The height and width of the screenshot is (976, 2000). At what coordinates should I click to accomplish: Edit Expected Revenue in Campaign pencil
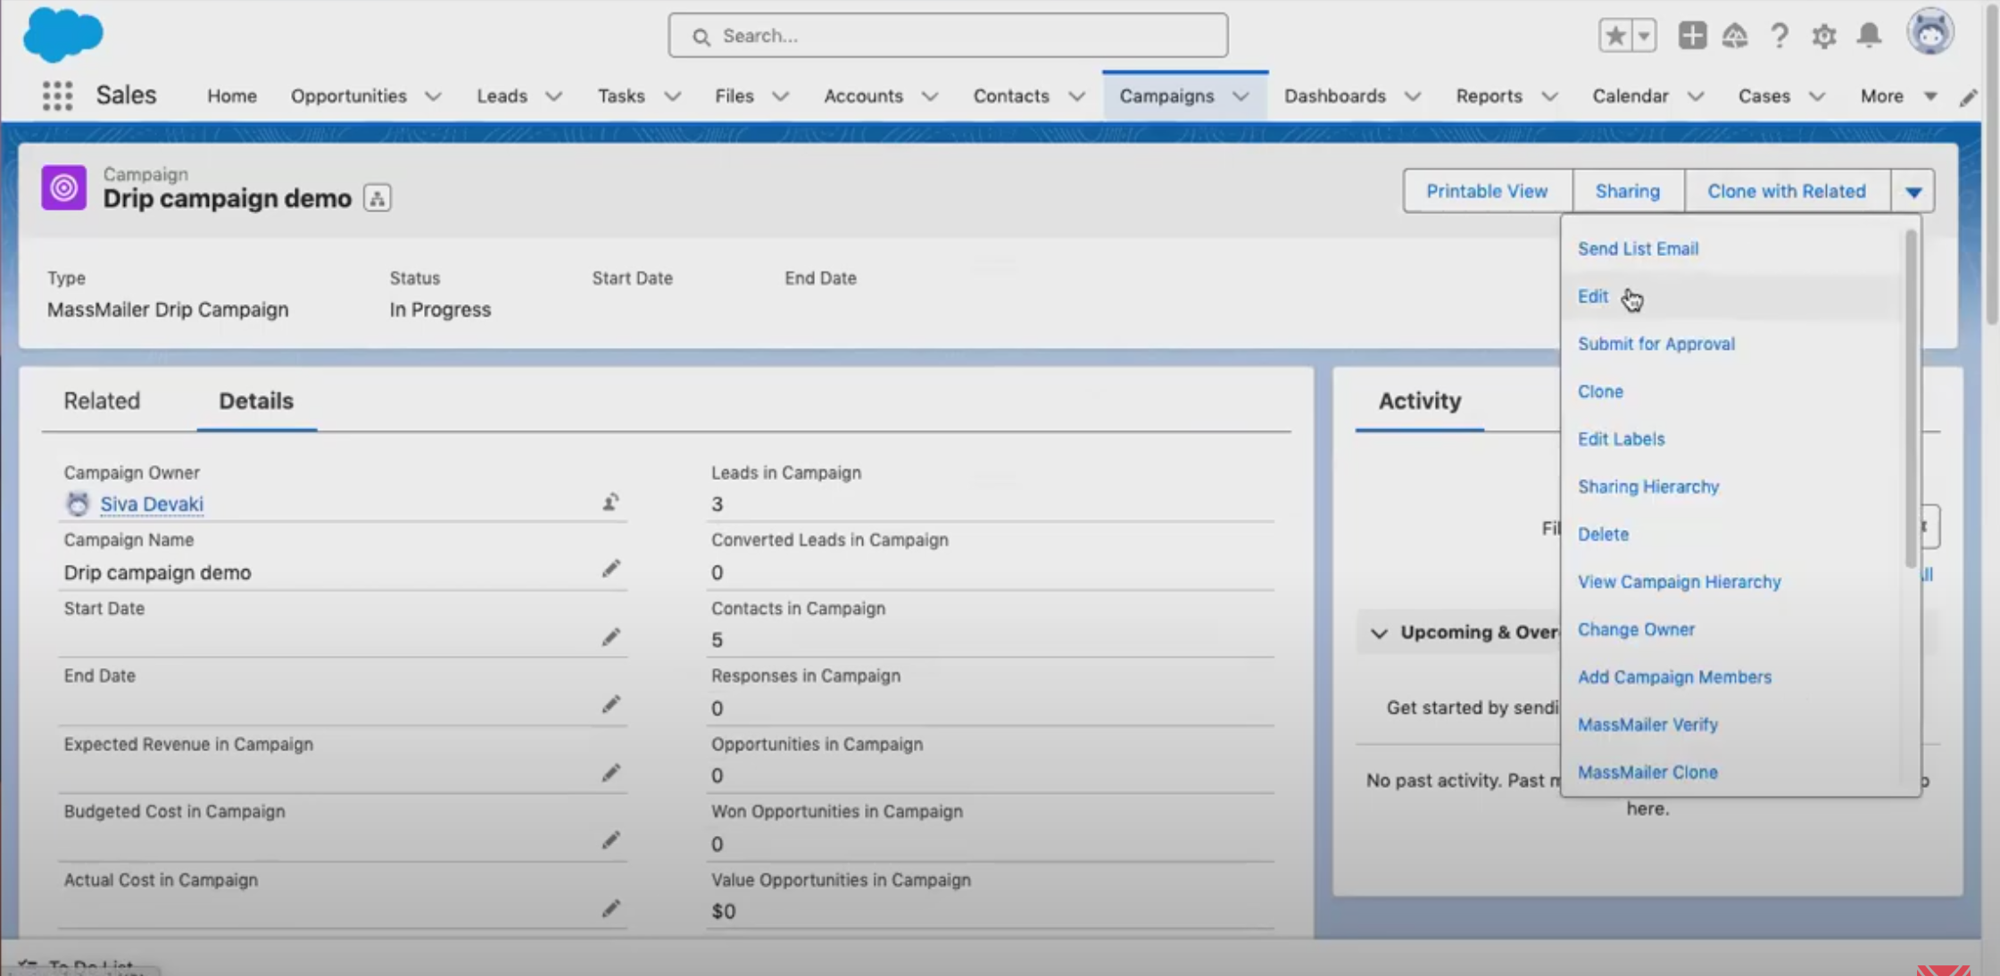tap(610, 773)
